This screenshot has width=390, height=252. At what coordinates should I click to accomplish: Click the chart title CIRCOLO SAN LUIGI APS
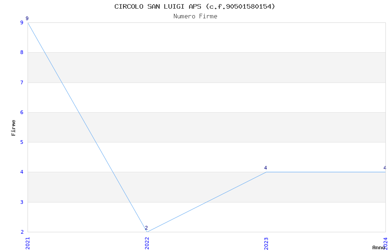click(x=195, y=6)
